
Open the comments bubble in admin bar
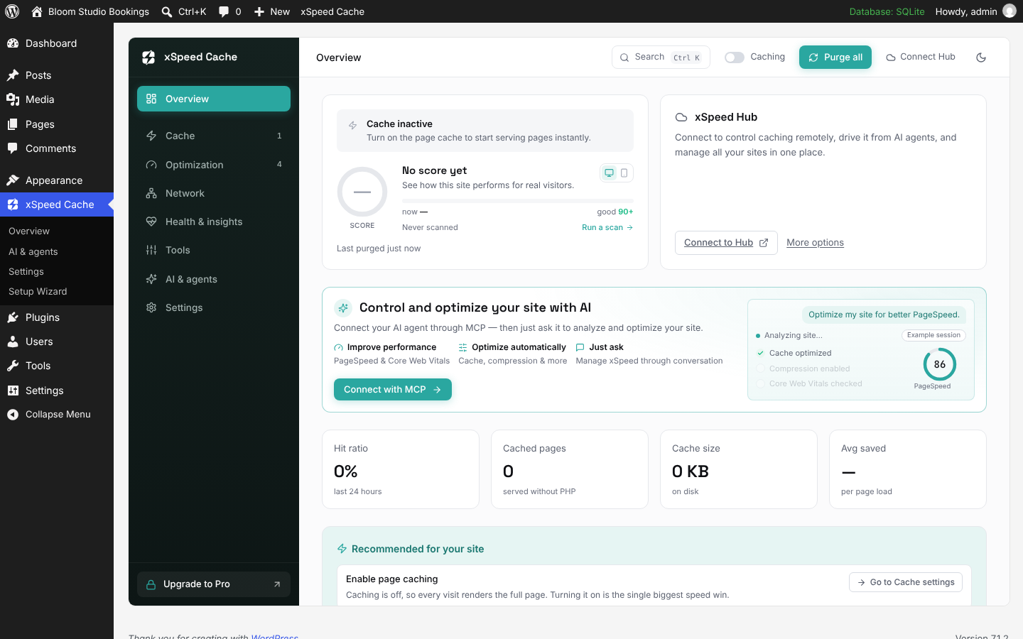coord(229,11)
